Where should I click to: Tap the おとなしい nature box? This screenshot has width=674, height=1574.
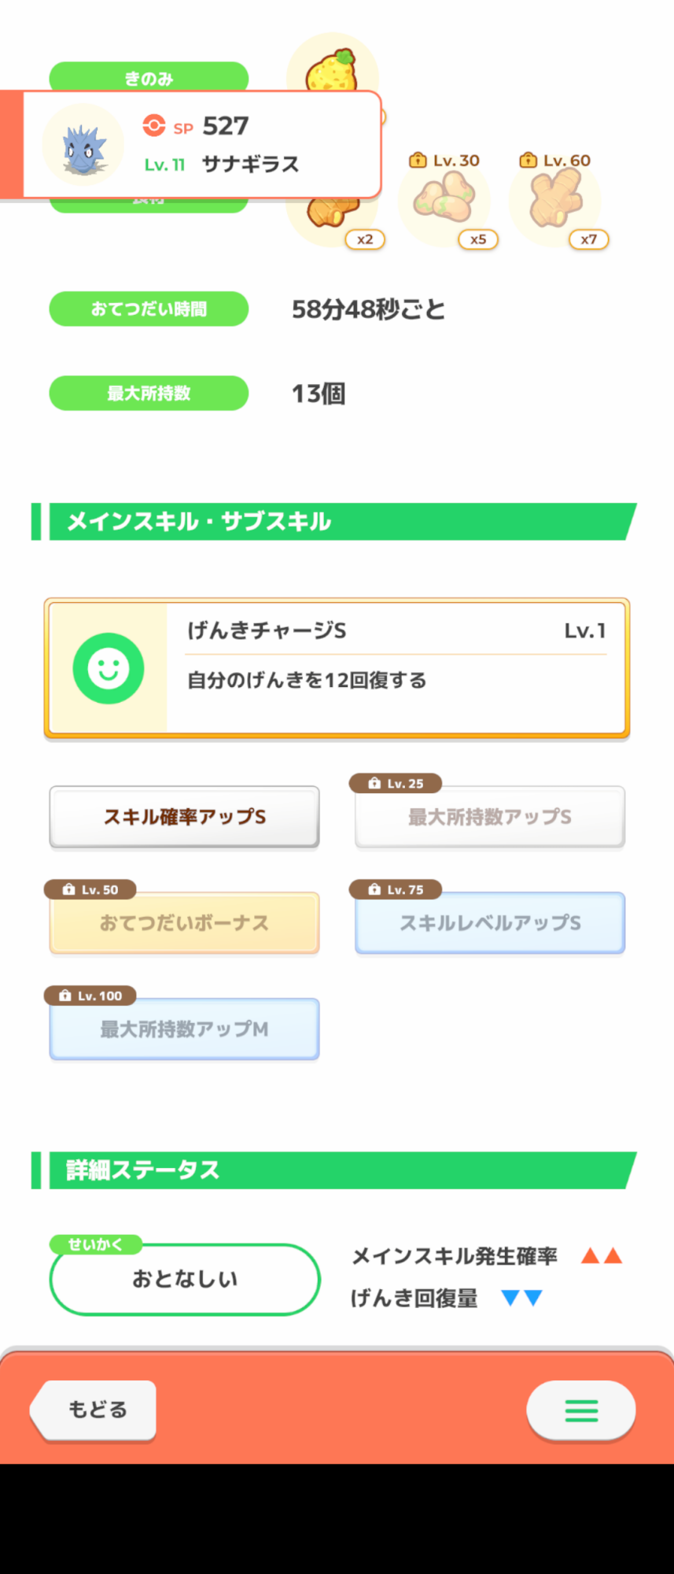(185, 1279)
